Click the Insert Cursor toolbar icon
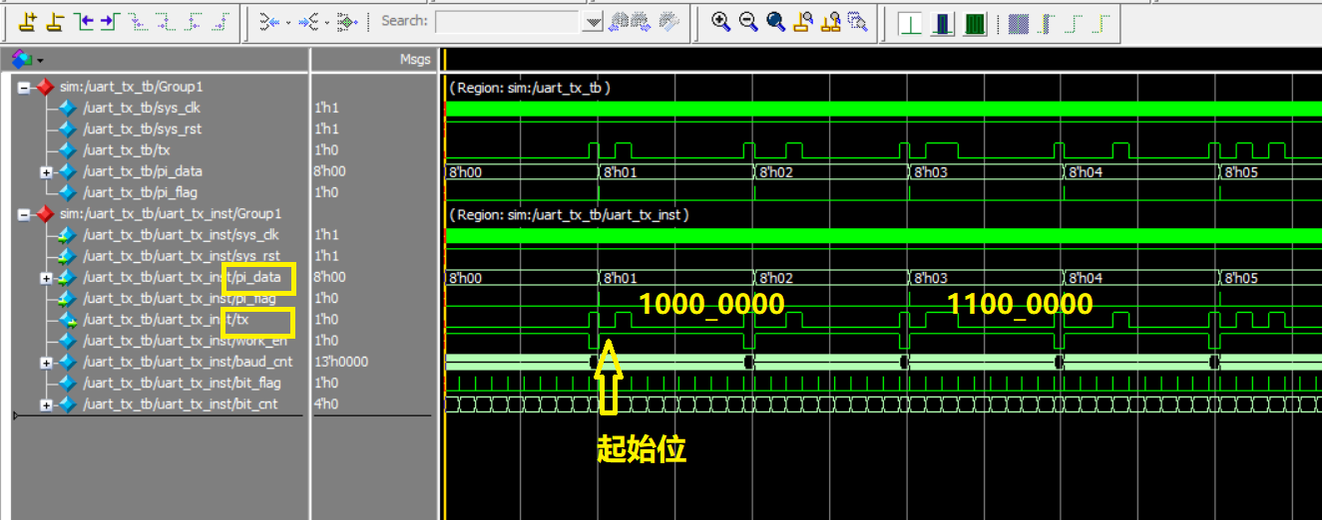1322x520 pixels. coord(27,21)
